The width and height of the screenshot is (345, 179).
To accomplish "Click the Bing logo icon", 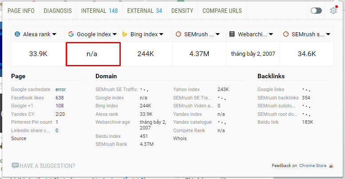I will 124,34.
